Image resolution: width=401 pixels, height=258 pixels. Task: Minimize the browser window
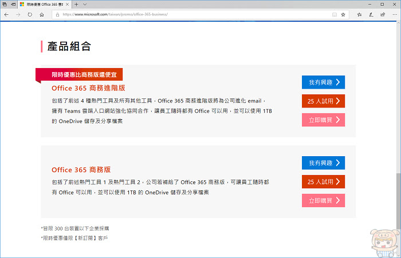(x=370, y=5)
